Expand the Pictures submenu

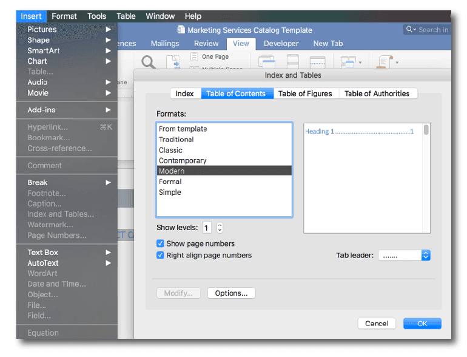(x=67, y=29)
